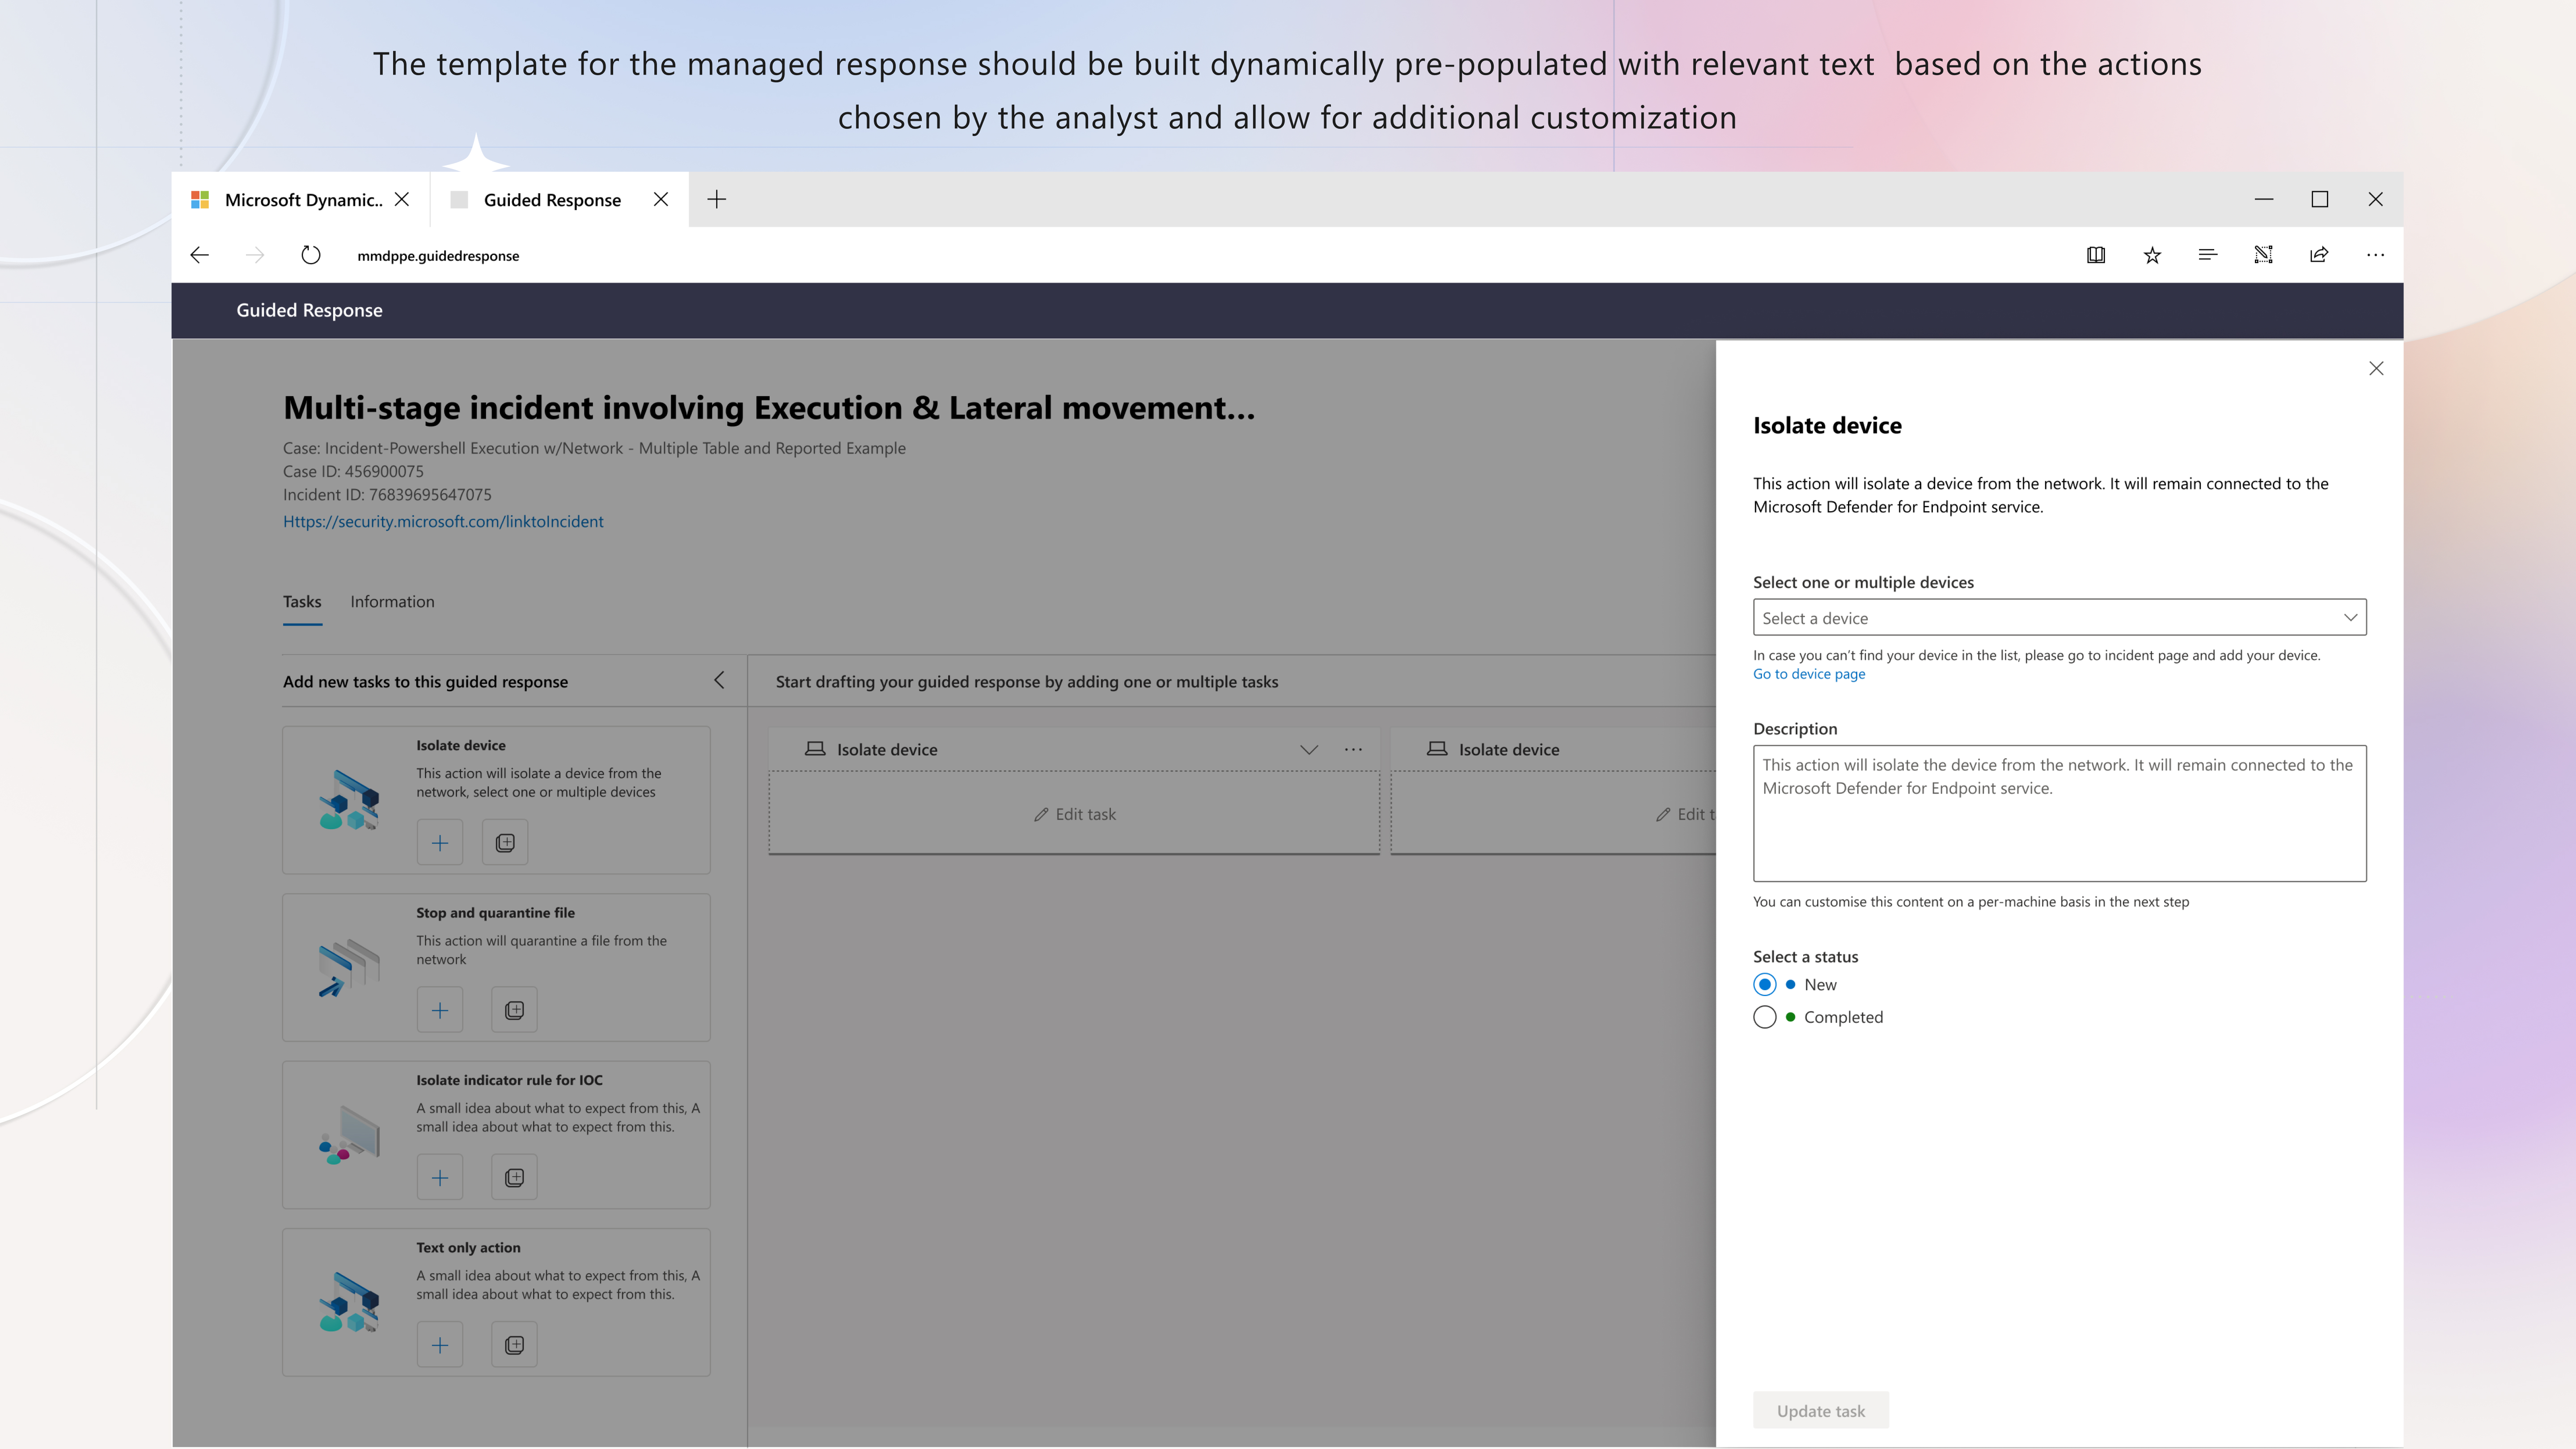Minimize the browser window
The image size is (2576, 1449).
[x=2264, y=199]
